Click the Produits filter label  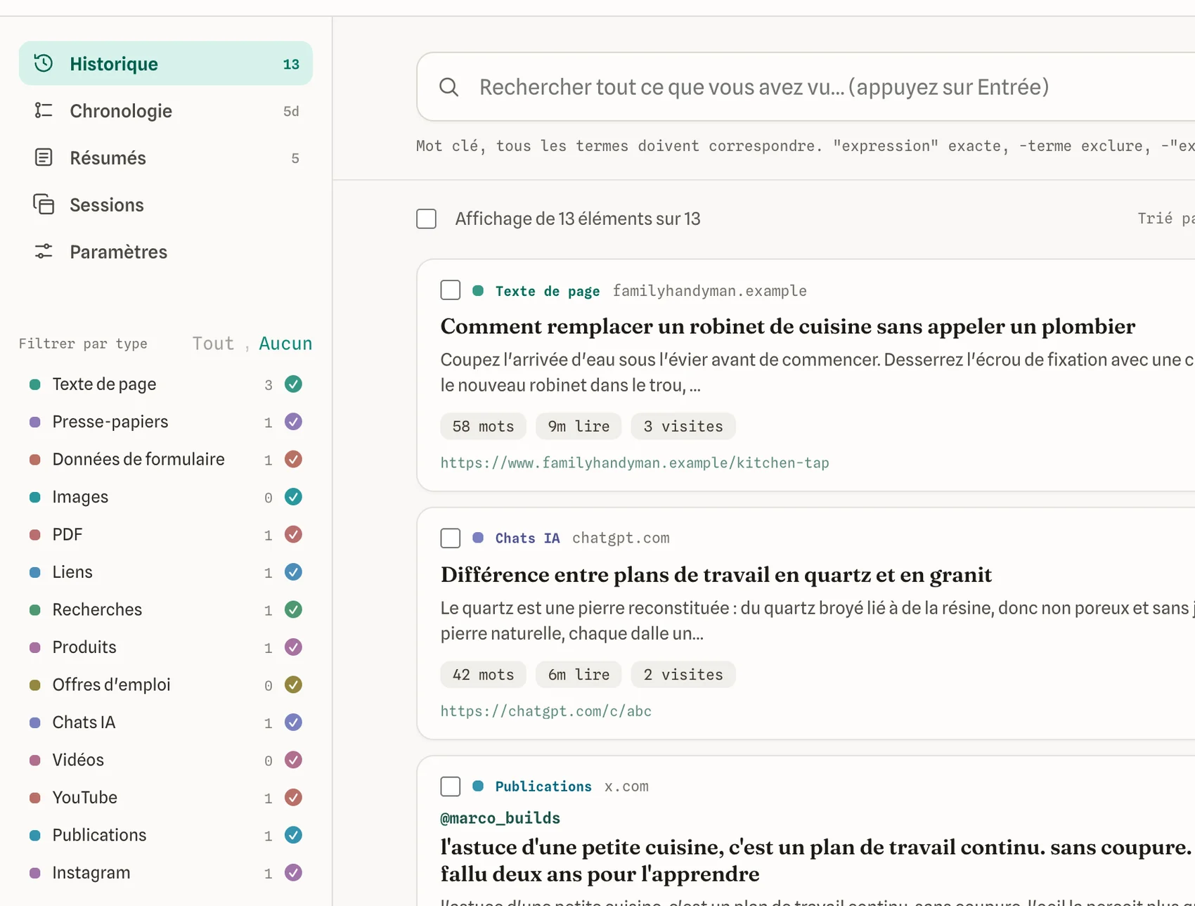click(84, 647)
